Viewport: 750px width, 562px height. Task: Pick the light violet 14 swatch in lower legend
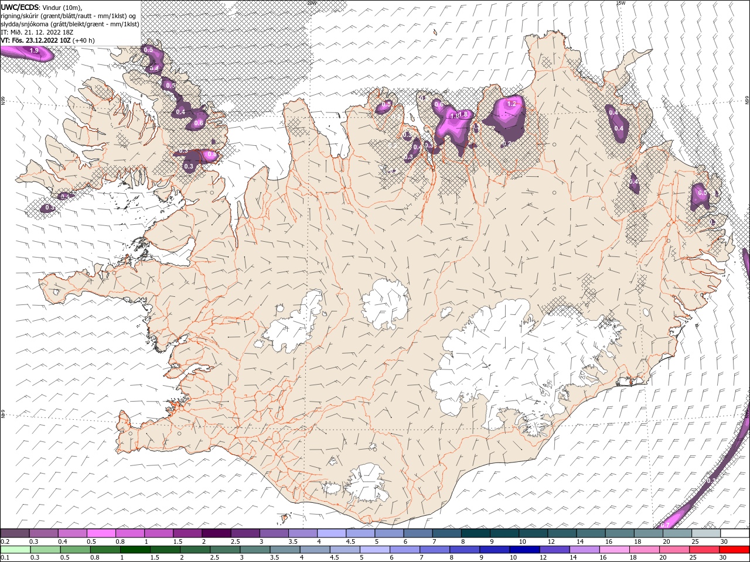pyautogui.click(x=584, y=550)
